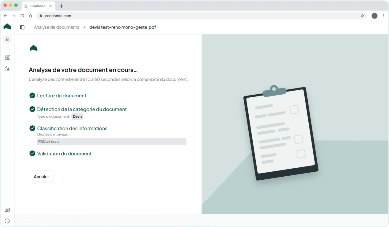The height and width of the screenshot is (227, 389).
Task: Click the info icon at sidebar bottom
Action: pos(7,221)
